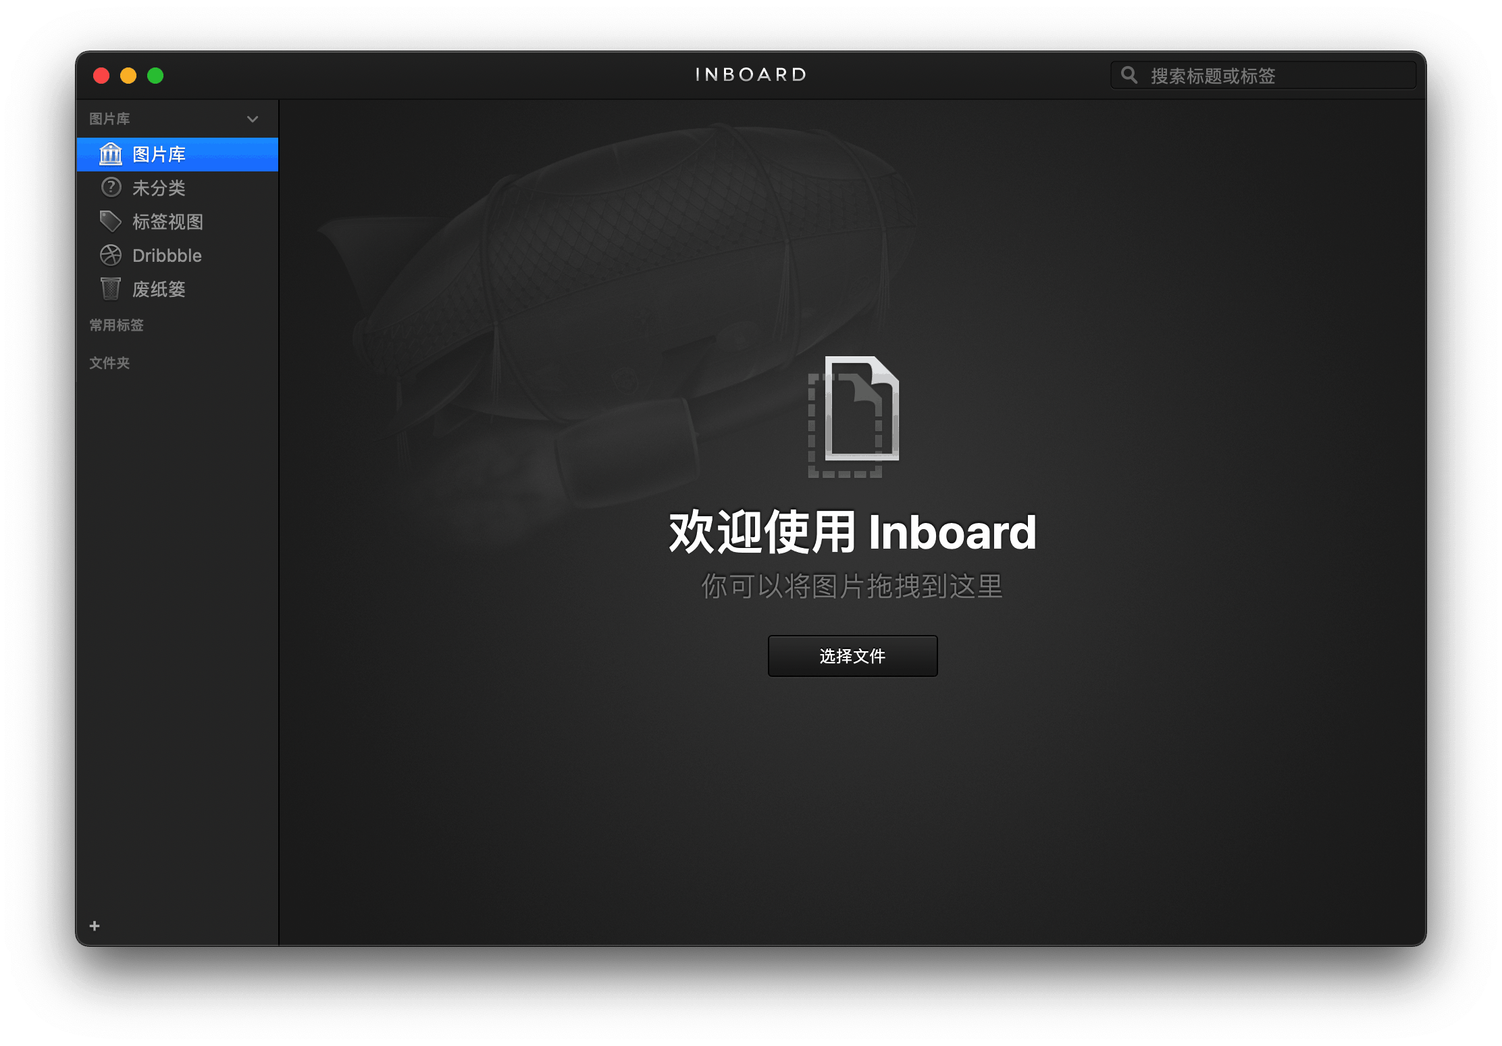Screen dimensions: 1502x1046
Task: Click the 你可以将图片拖拽到这里 hint text
Action: (x=852, y=586)
